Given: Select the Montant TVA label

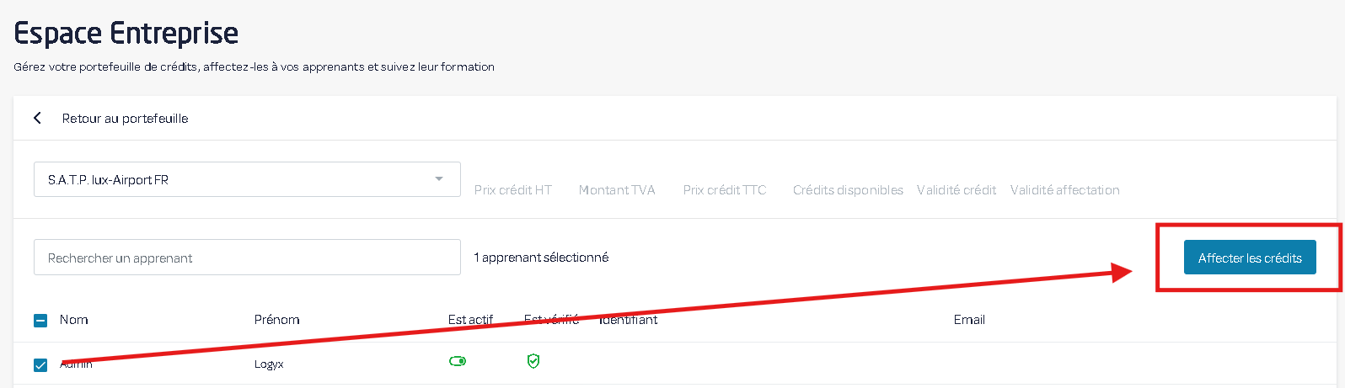Looking at the screenshot, I should click(616, 190).
